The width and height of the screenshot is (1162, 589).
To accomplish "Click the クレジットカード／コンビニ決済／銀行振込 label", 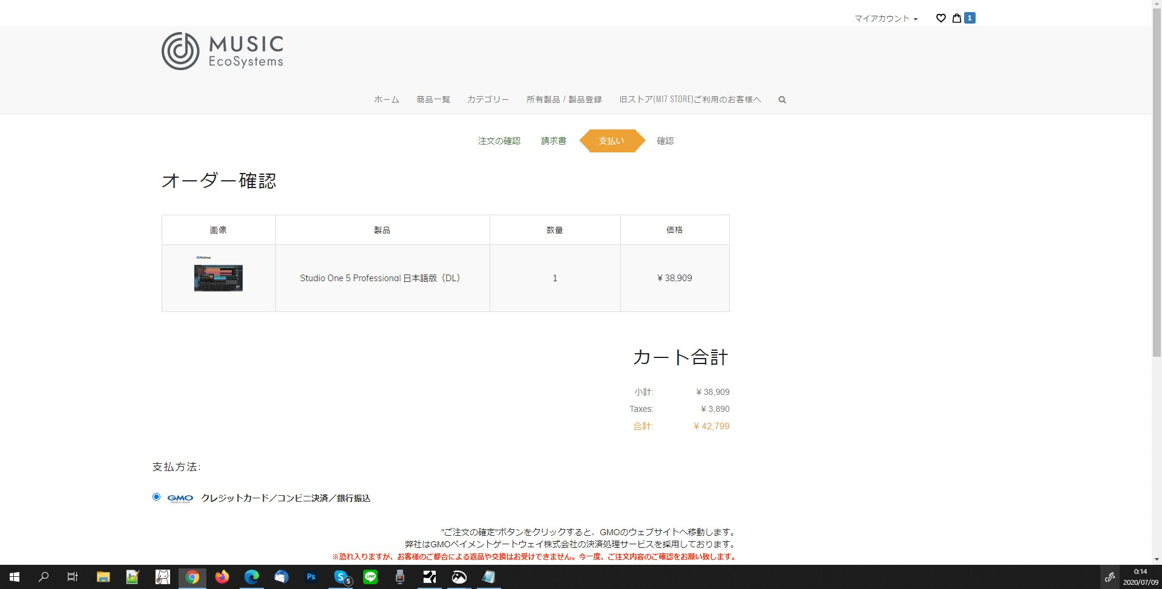I will [x=286, y=498].
